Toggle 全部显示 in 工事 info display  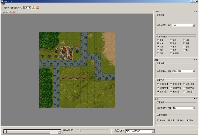click(158, 120)
